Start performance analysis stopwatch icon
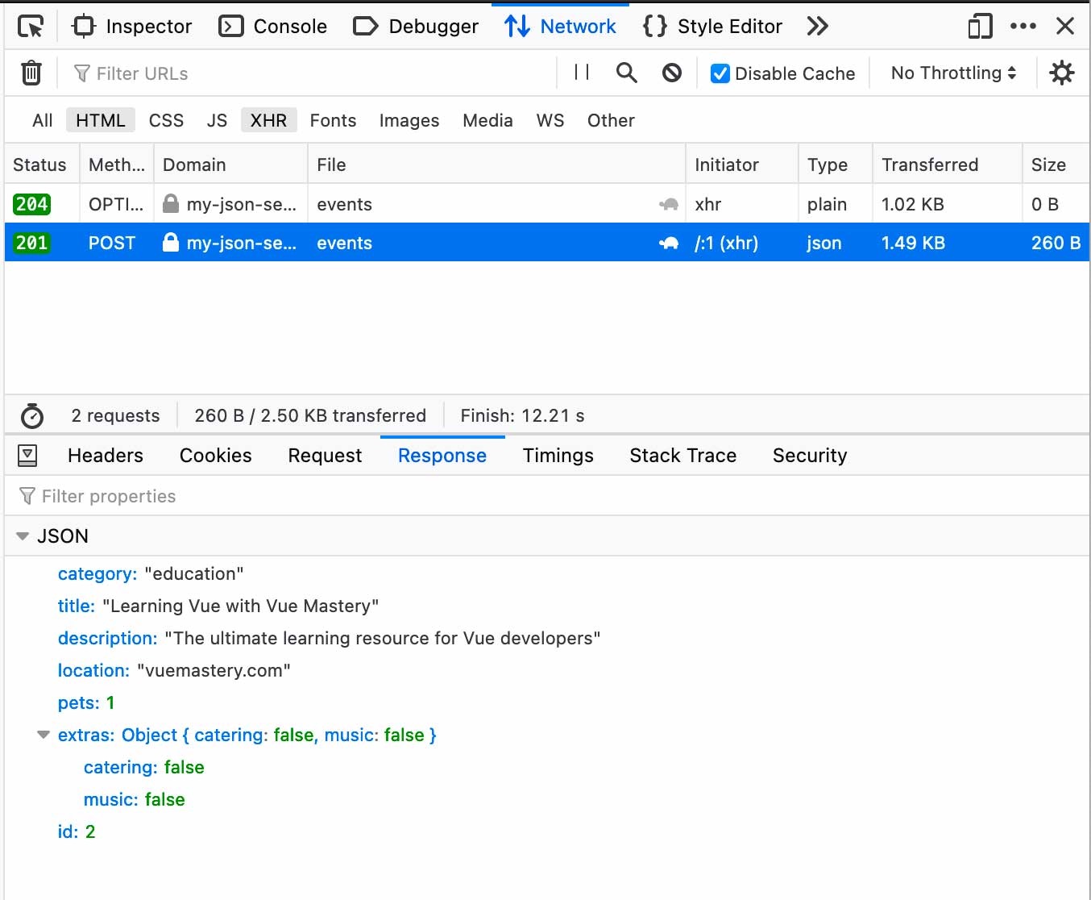Screen dimensions: 1091x900 click(x=32, y=416)
